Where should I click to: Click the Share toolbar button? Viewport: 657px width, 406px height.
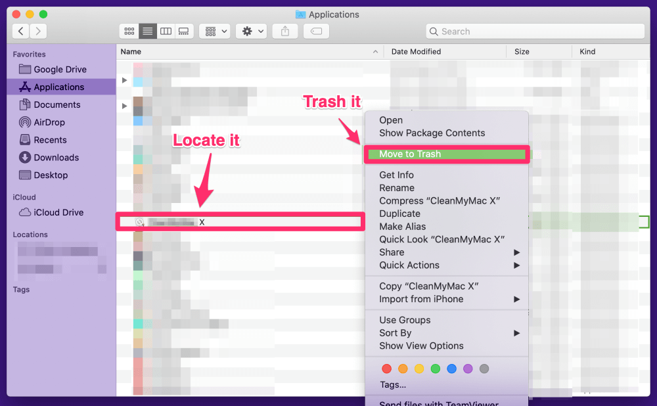pyautogui.click(x=285, y=31)
